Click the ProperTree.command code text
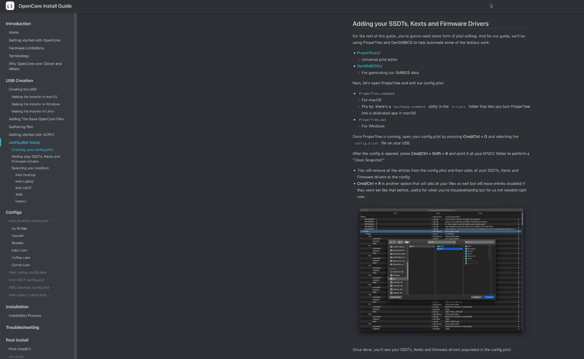Image resolution: width=584 pixels, height=359 pixels. pos(377,94)
